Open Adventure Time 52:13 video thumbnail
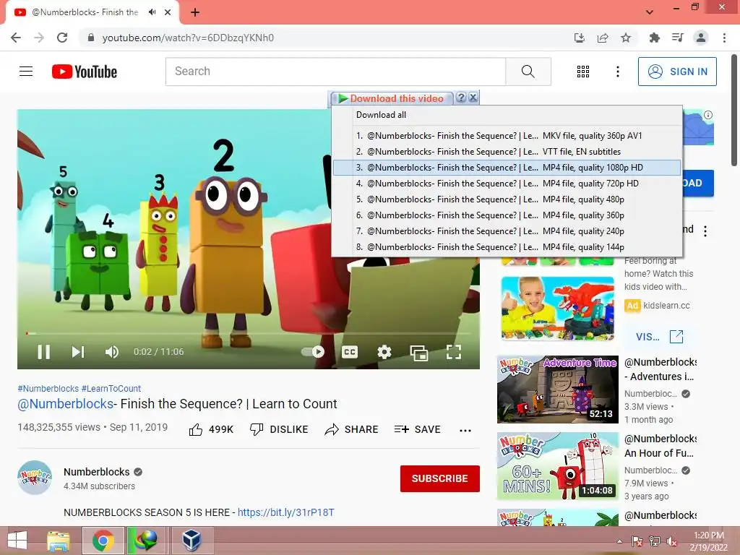The width and height of the screenshot is (740, 555). pos(557,390)
